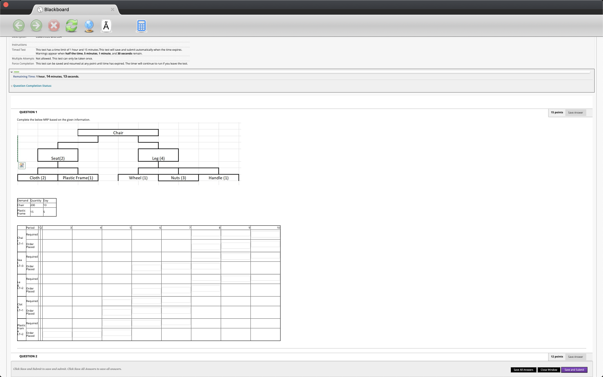Image resolution: width=603 pixels, height=377 pixels.
Task: Click the small image icon beside the chair diagram
Action: pyautogui.click(x=22, y=165)
